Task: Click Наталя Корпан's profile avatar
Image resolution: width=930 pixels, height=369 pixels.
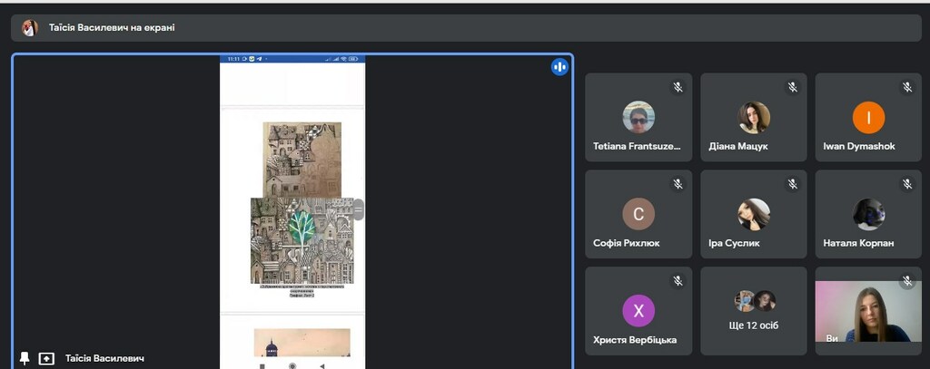Action: point(868,214)
